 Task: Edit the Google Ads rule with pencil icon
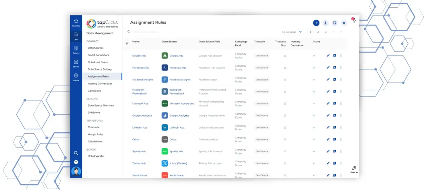click(328, 56)
